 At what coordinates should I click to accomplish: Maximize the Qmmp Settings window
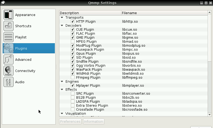(206, 3)
